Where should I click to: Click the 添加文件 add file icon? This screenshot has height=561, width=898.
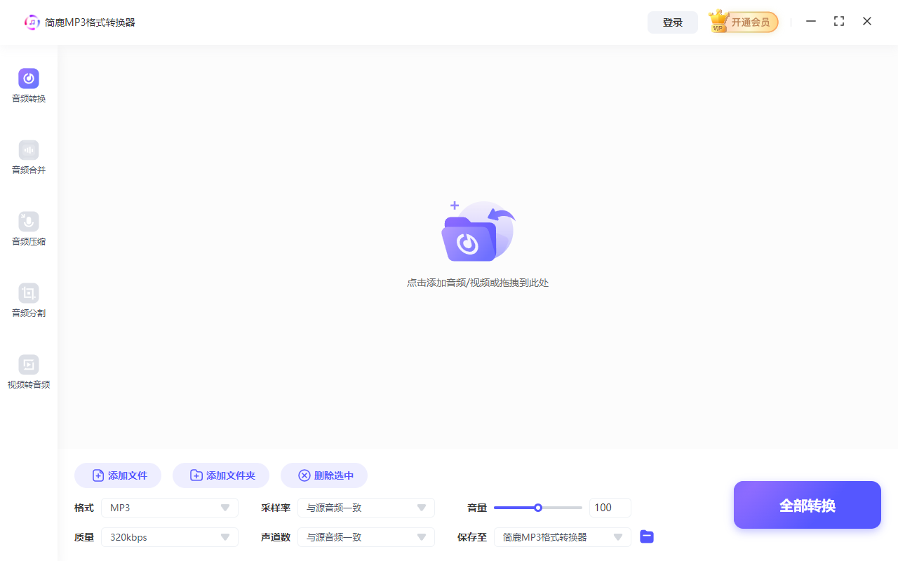(98, 475)
